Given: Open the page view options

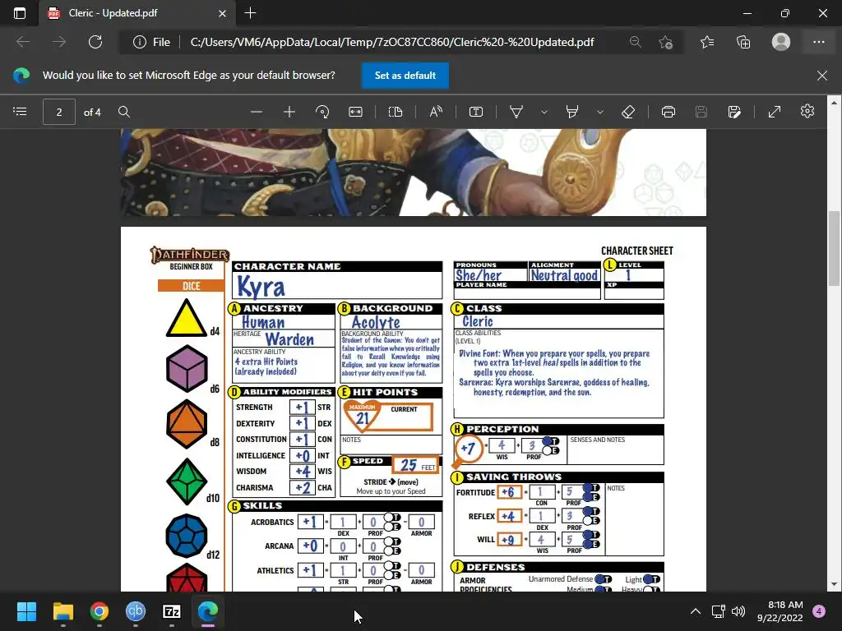Looking at the screenshot, I should [396, 112].
